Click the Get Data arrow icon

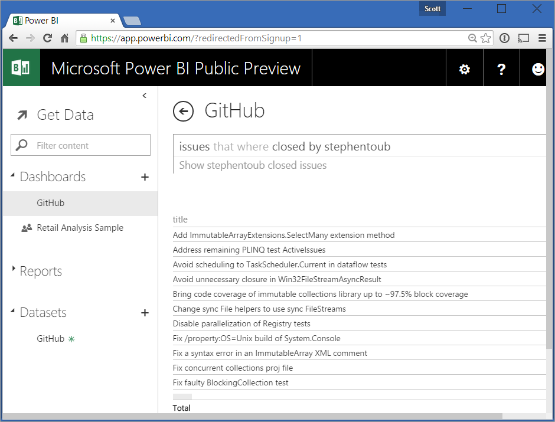tap(22, 115)
